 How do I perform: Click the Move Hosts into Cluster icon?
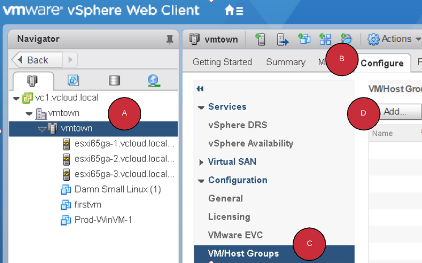click(282, 40)
